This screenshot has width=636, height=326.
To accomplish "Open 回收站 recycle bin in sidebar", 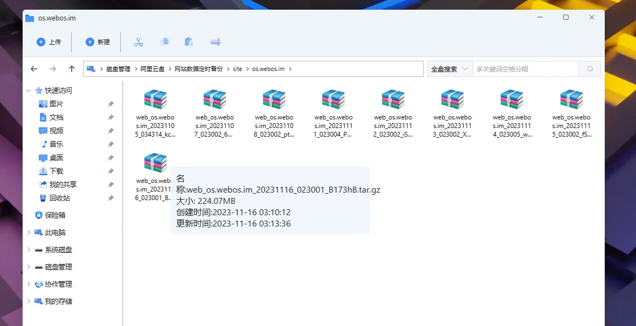I will click(59, 198).
